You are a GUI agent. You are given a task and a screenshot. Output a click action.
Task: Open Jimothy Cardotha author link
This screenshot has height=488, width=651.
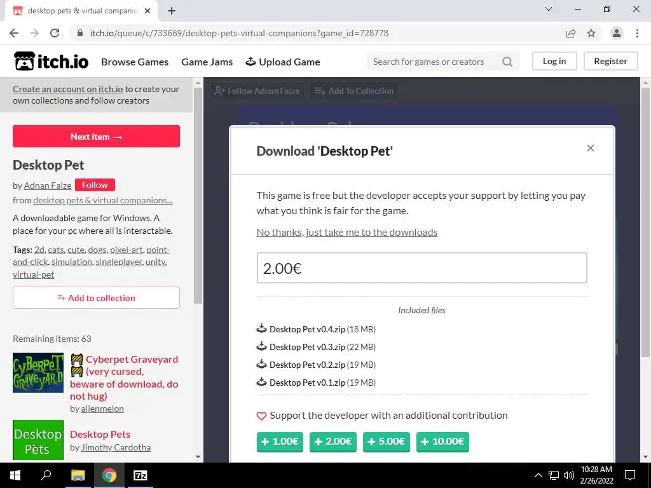point(116,448)
